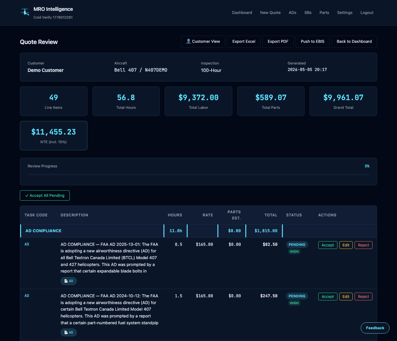Reject the AD 2024-10-12 line item
Viewport: 397px width, 341px height.
click(x=364, y=297)
